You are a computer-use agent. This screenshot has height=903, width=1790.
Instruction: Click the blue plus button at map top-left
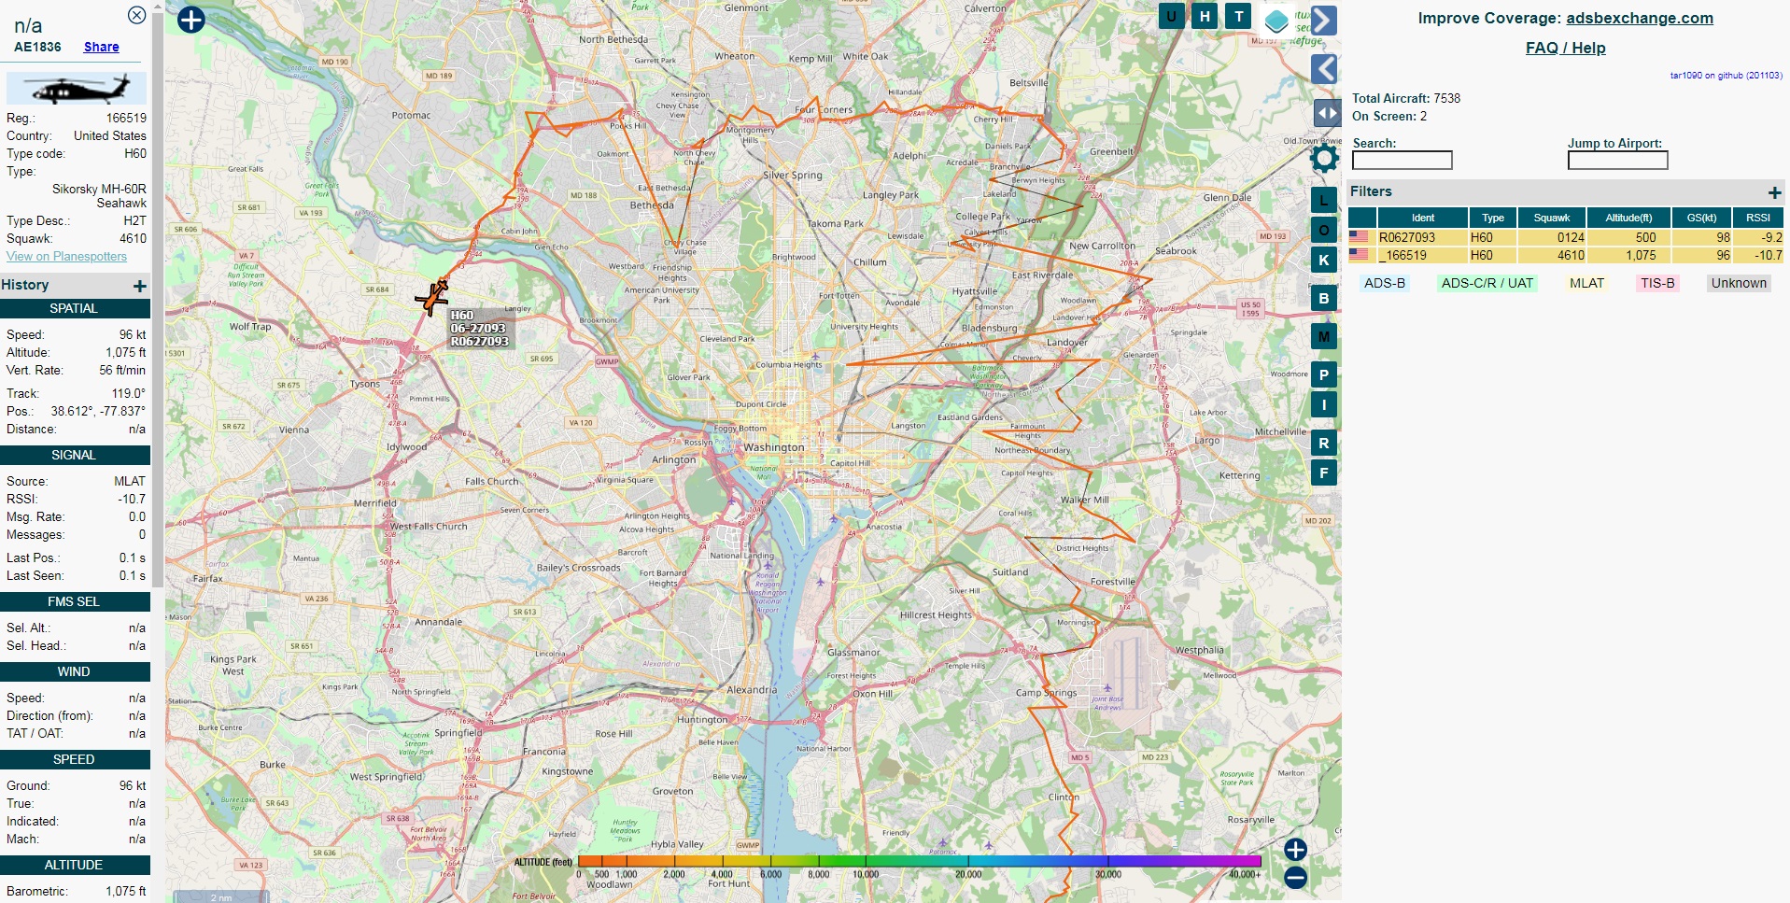click(x=191, y=20)
